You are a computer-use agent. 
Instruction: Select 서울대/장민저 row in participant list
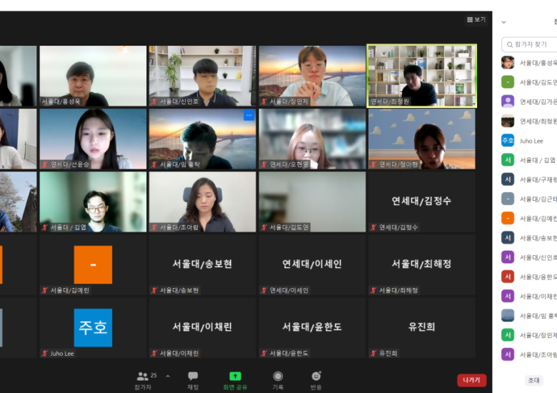(529, 335)
